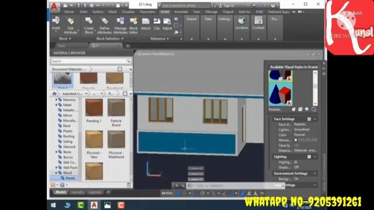This screenshot has width=374, height=210.
Task: Switch to the Start drawing tab
Action: [61, 45]
